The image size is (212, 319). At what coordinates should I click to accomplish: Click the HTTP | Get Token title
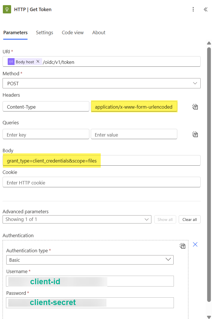pyautogui.click(x=33, y=9)
